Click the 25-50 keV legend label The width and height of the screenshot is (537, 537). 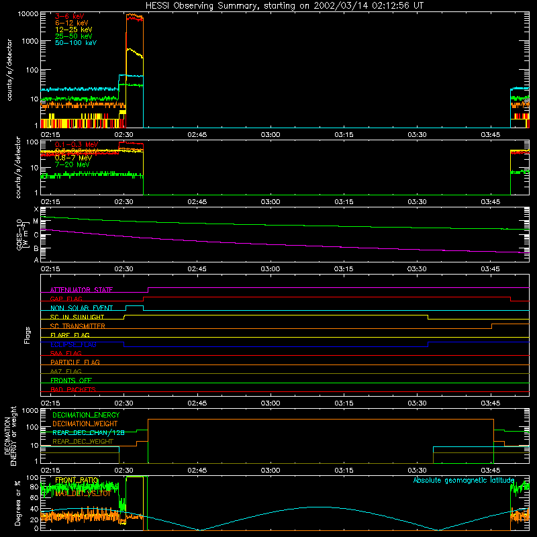pyautogui.click(x=73, y=36)
